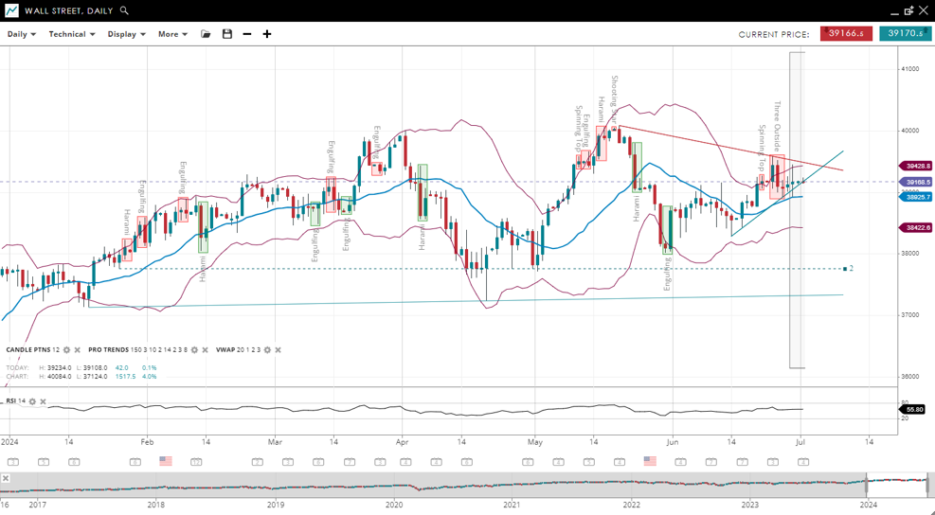Viewport: 935px width, 515px height.
Task: Expand the Daily timeframe dropdown
Action: click(21, 34)
